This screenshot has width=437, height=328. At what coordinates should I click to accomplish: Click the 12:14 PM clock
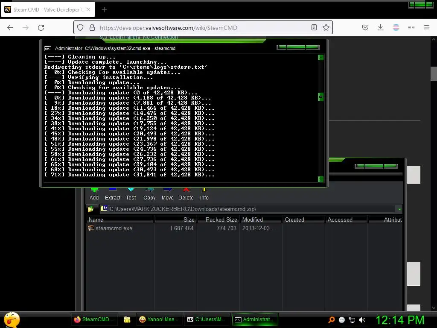(400, 320)
